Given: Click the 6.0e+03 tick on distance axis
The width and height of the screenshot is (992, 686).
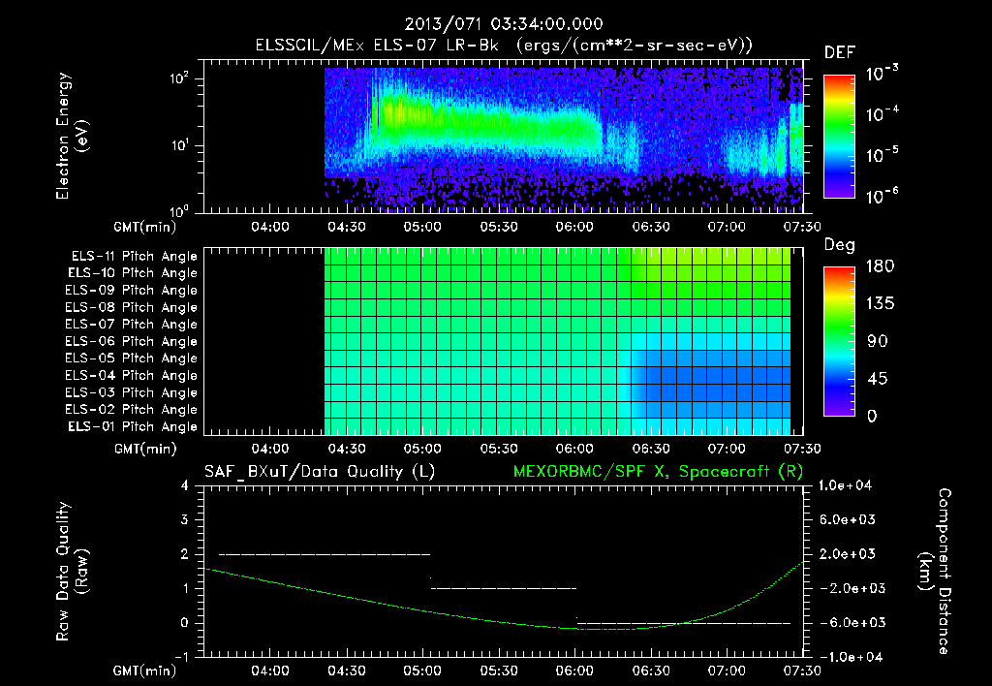Looking at the screenshot, I should point(847,519).
